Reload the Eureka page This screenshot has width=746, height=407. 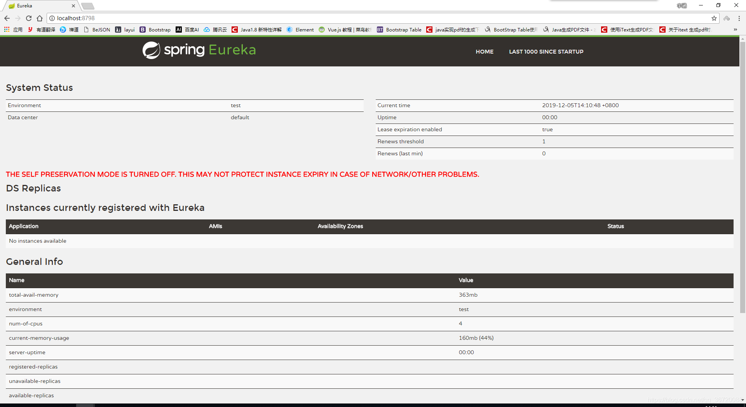coord(29,18)
